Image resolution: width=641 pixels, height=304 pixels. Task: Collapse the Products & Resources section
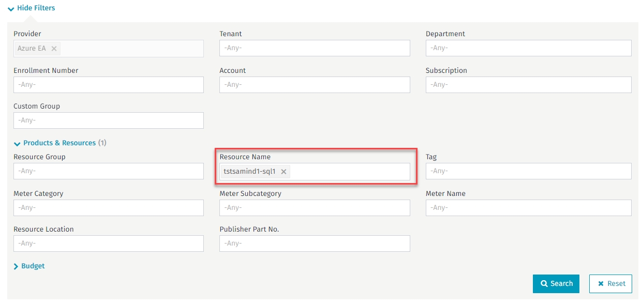[59, 143]
